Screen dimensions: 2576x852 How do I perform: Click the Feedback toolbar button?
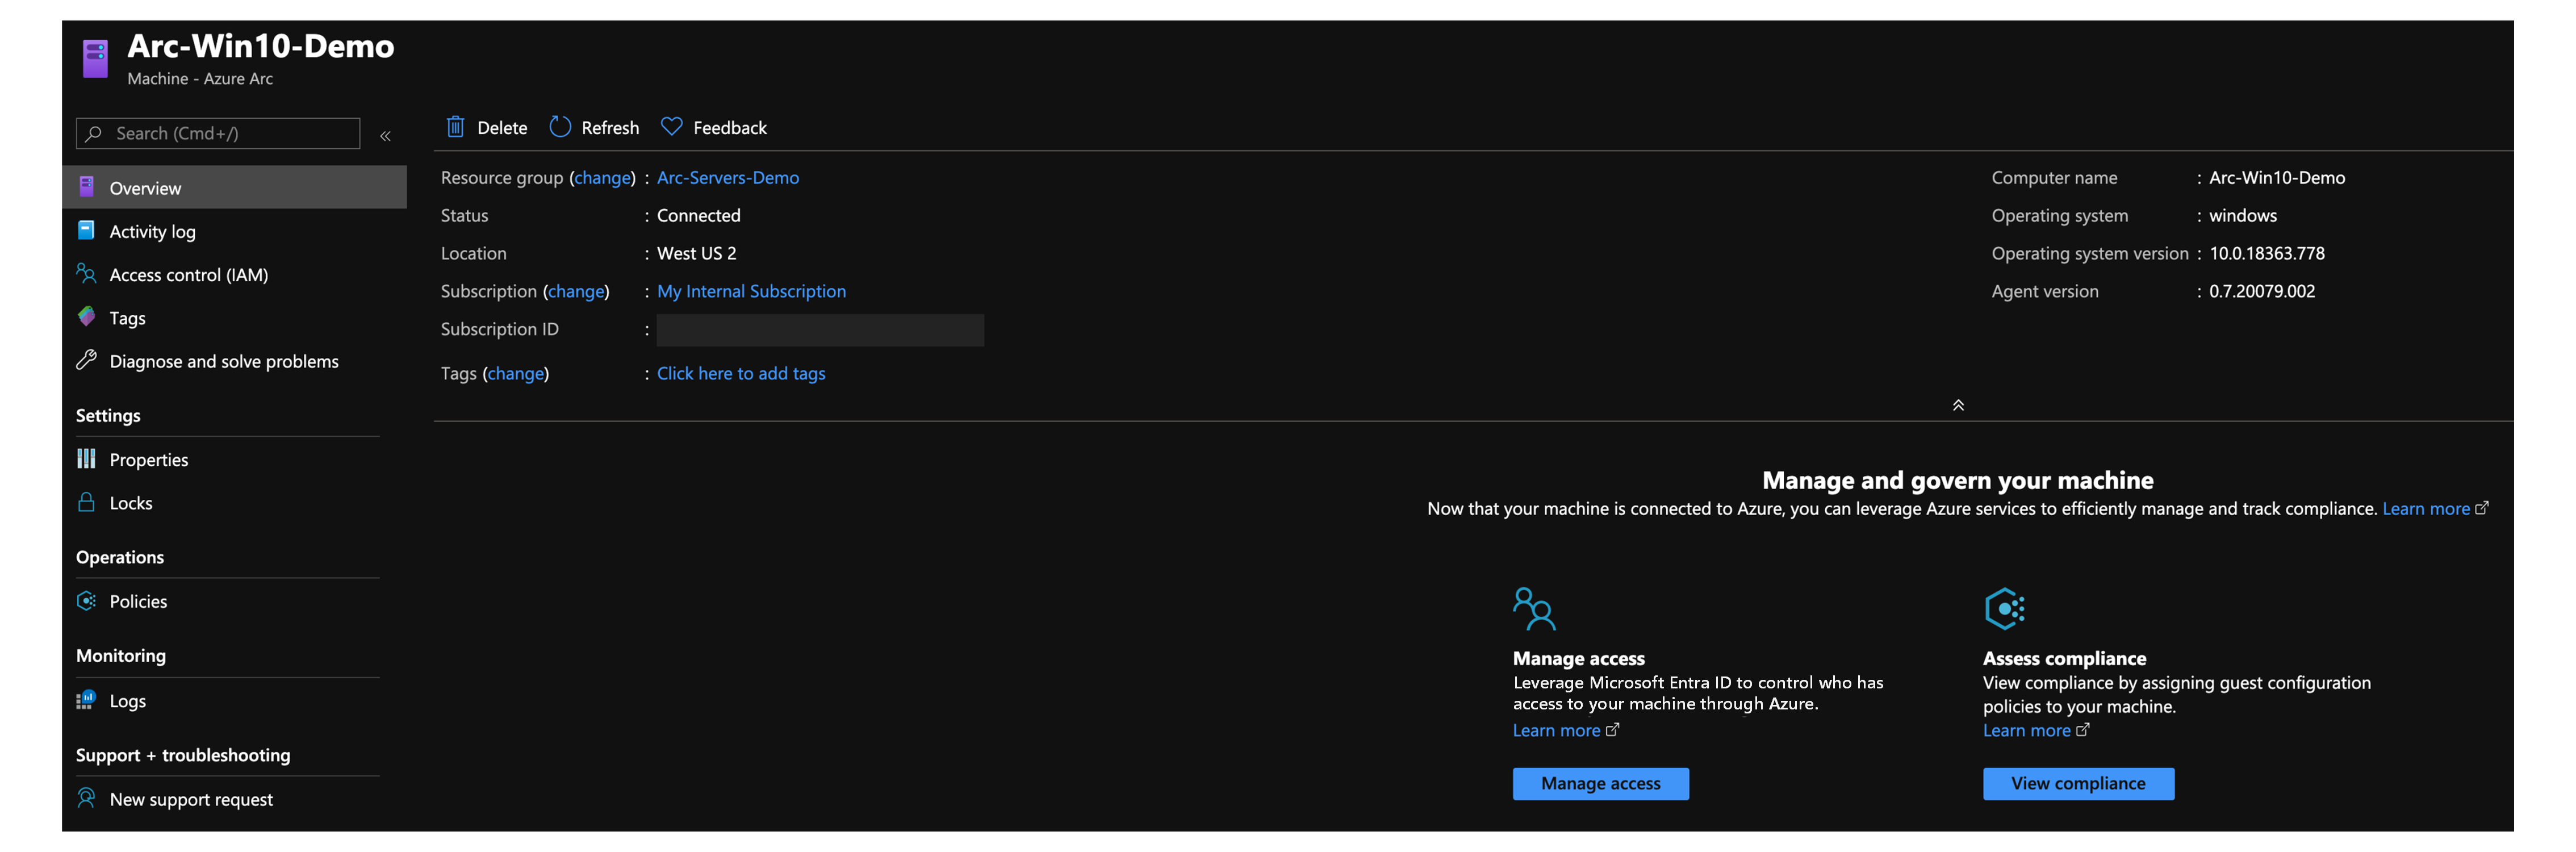714,127
